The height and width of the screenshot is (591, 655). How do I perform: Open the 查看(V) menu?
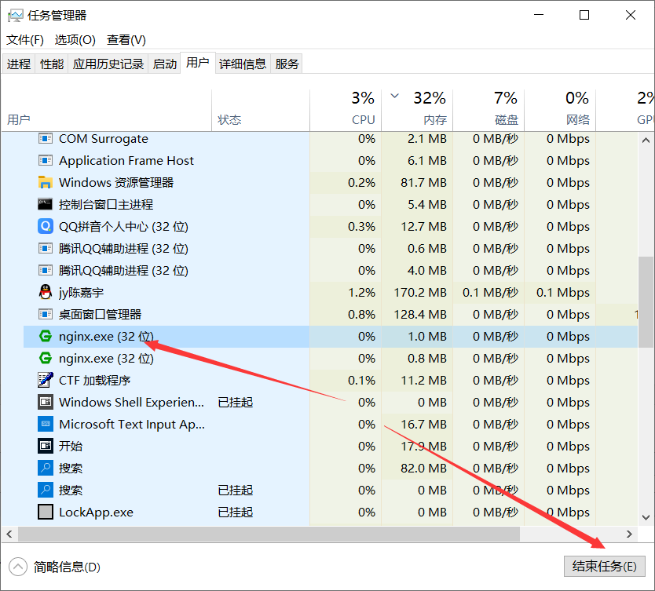126,40
